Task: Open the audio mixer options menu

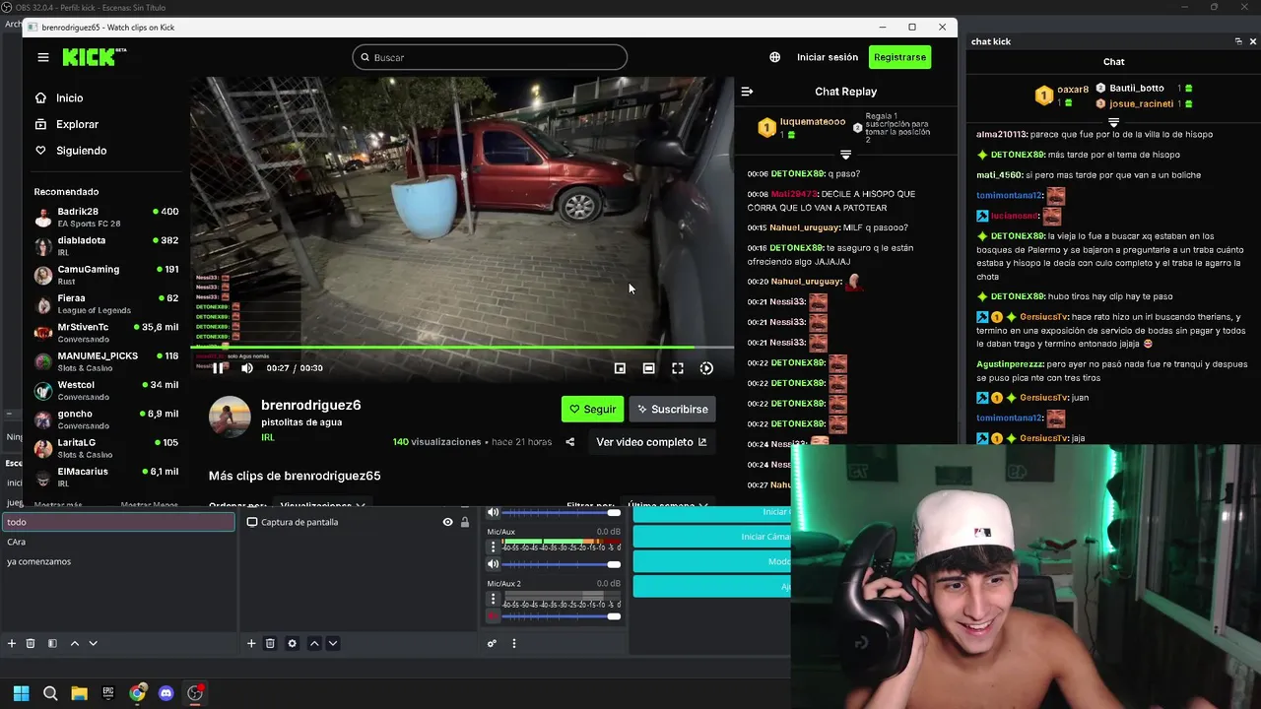Action: (x=513, y=643)
